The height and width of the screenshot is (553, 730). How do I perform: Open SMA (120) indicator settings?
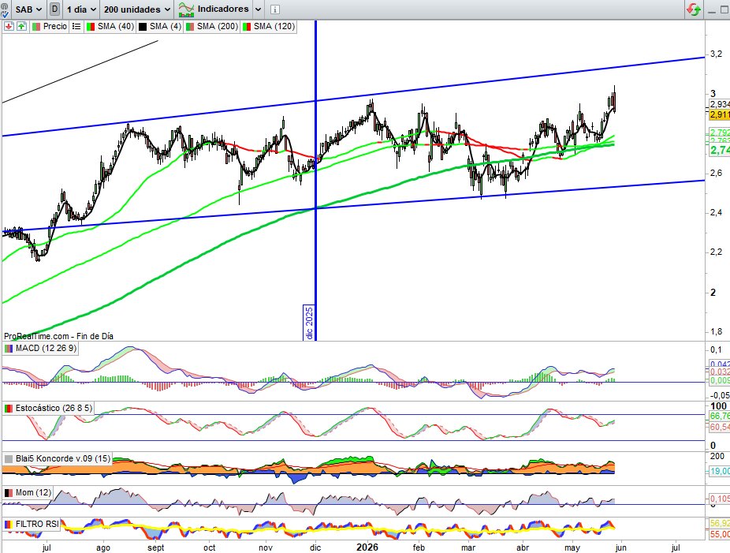pyautogui.click(x=274, y=27)
